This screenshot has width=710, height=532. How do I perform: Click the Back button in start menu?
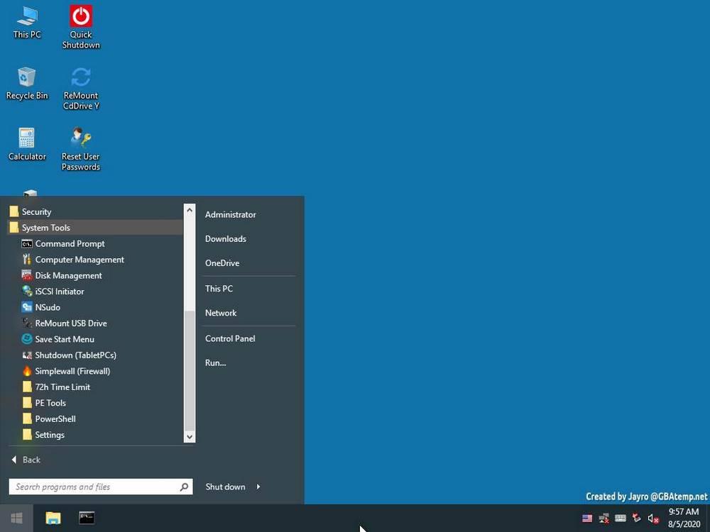26,460
